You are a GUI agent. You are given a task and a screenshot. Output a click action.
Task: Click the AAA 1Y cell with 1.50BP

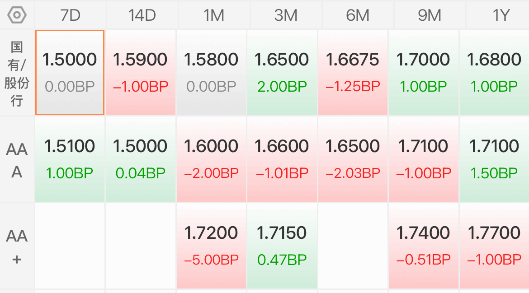[494, 159]
